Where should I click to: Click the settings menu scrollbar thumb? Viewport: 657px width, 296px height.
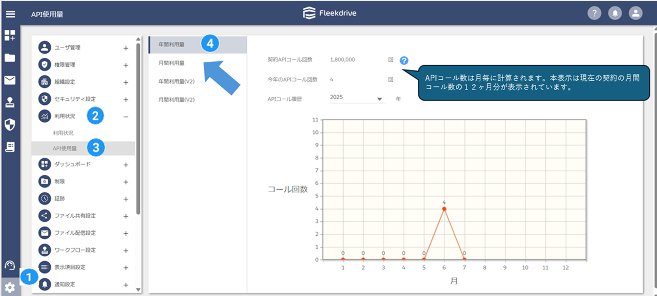pyautogui.click(x=138, y=128)
